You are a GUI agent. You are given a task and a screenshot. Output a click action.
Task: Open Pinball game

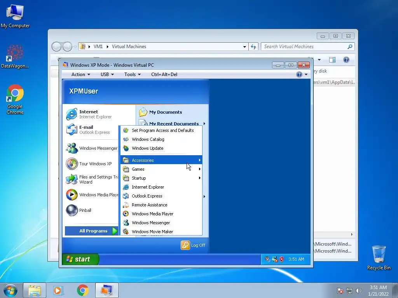[x=79, y=210]
